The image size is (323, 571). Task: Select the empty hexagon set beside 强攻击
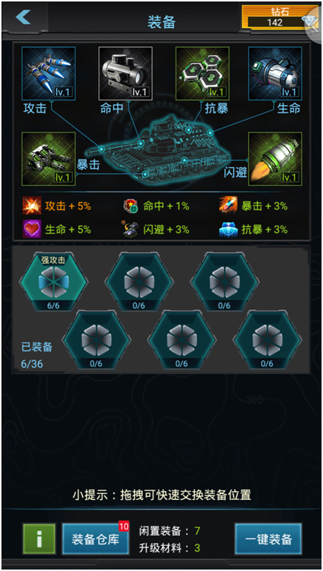[x=139, y=282]
